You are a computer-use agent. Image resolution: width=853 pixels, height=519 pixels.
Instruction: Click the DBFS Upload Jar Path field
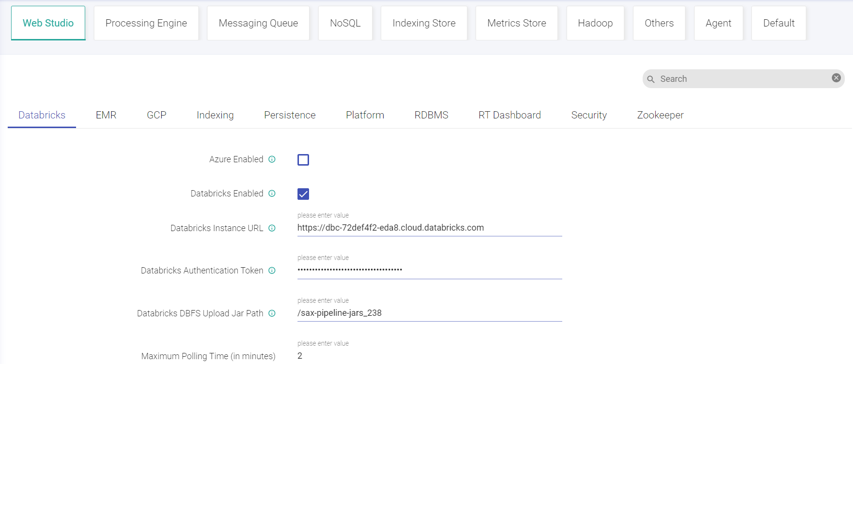tap(429, 313)
